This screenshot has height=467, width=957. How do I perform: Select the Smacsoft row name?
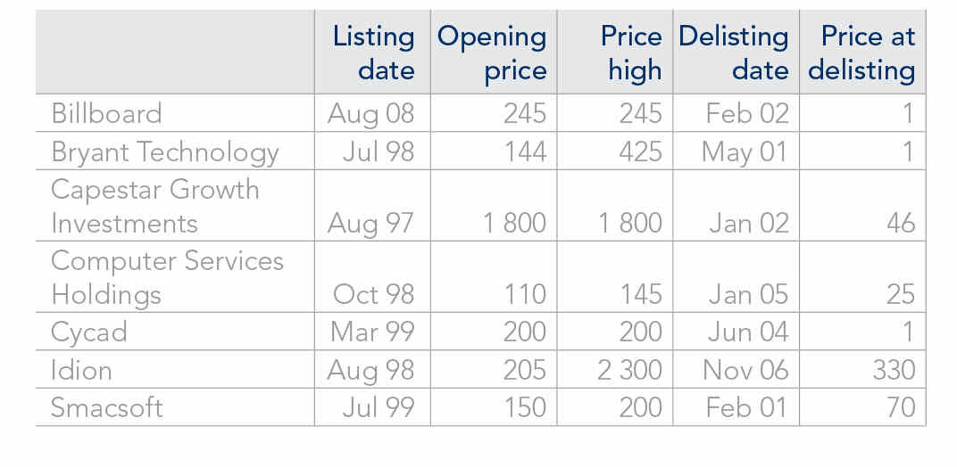coord(107,407)
